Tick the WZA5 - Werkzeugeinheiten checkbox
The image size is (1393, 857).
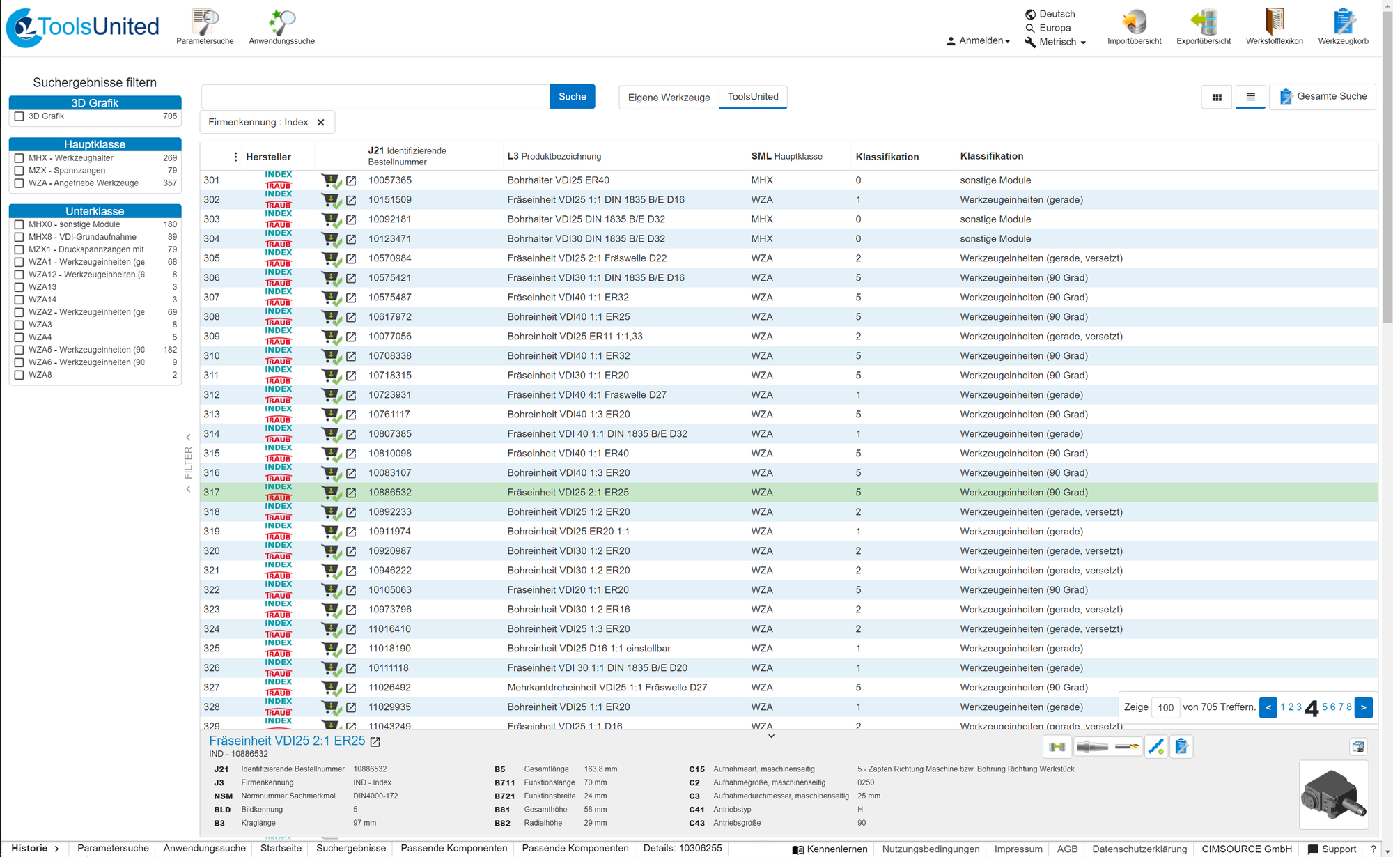[x=20, y=350]
